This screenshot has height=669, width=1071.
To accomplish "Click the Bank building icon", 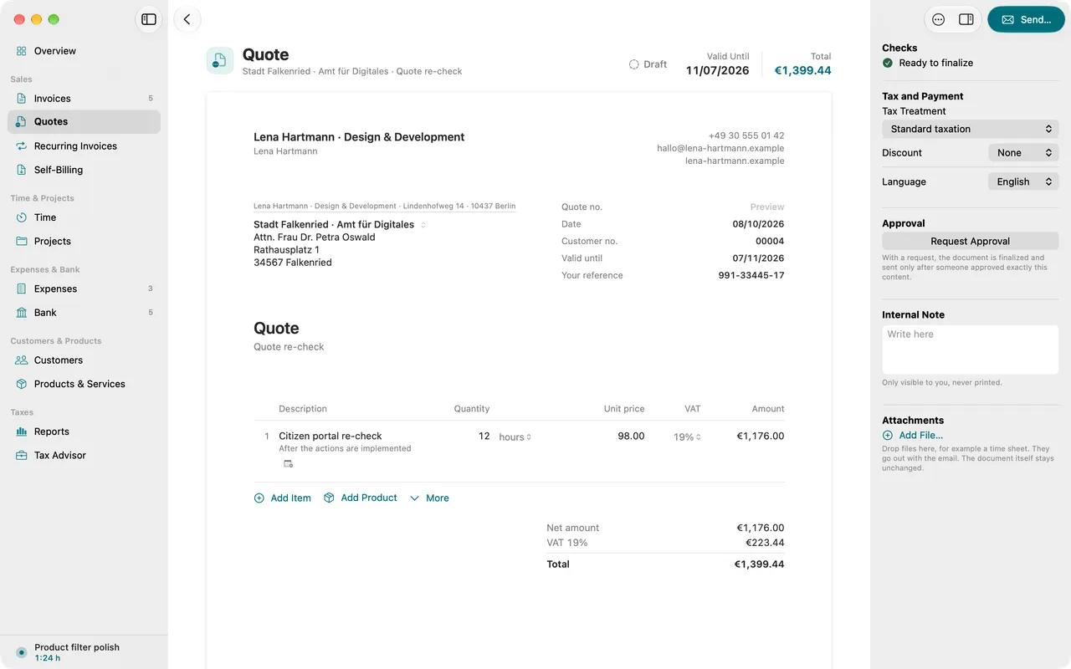I will pyautogui.click(x=22, y=313).
